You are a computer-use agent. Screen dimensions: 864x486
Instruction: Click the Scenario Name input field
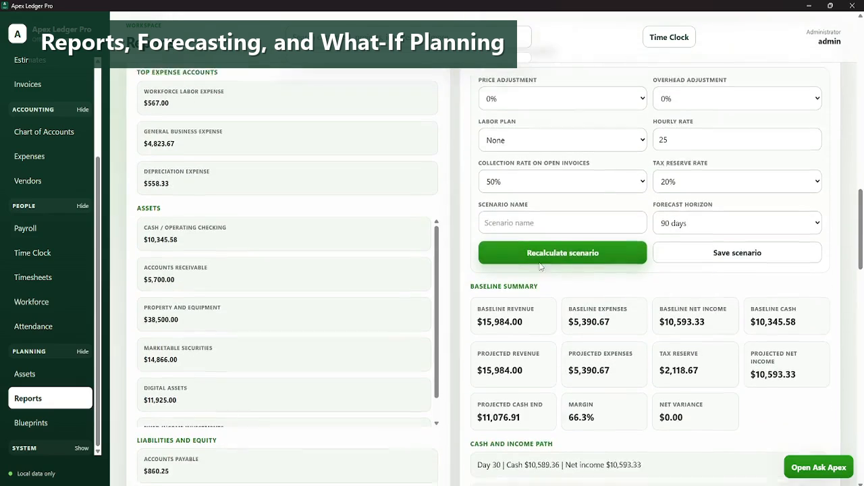click(x=562, y=223)
